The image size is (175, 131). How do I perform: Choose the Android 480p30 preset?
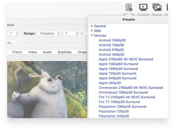click(x=111, y=54)
